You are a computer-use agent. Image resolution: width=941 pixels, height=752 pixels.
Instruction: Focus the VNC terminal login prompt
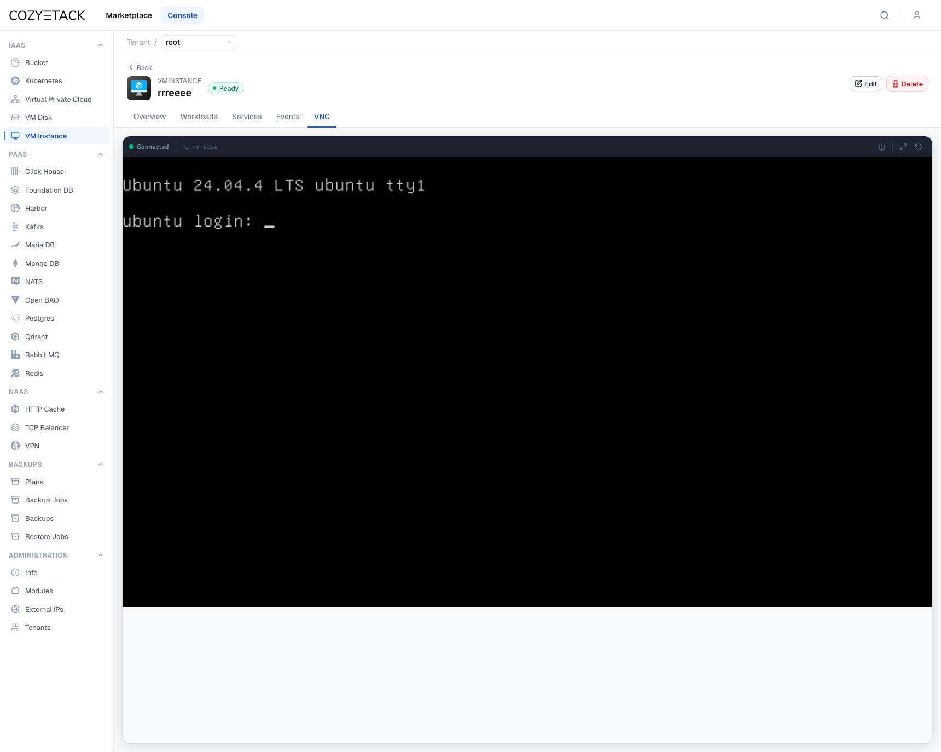click(x=198, y=221)
